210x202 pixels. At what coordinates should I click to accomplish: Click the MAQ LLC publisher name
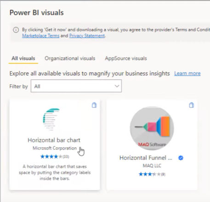click(x=152, y=166)
